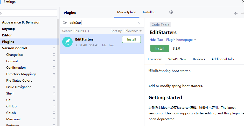Open the Plugin homepage link
Viewport: 244px width, 126px height.
181,40
